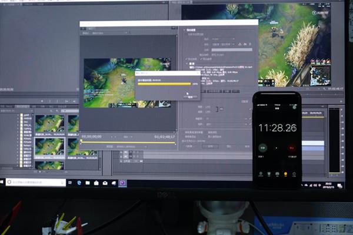Select the highlighted clip thumbnail in project panel
Screen dimensions: 353x235
pos(49,147)
